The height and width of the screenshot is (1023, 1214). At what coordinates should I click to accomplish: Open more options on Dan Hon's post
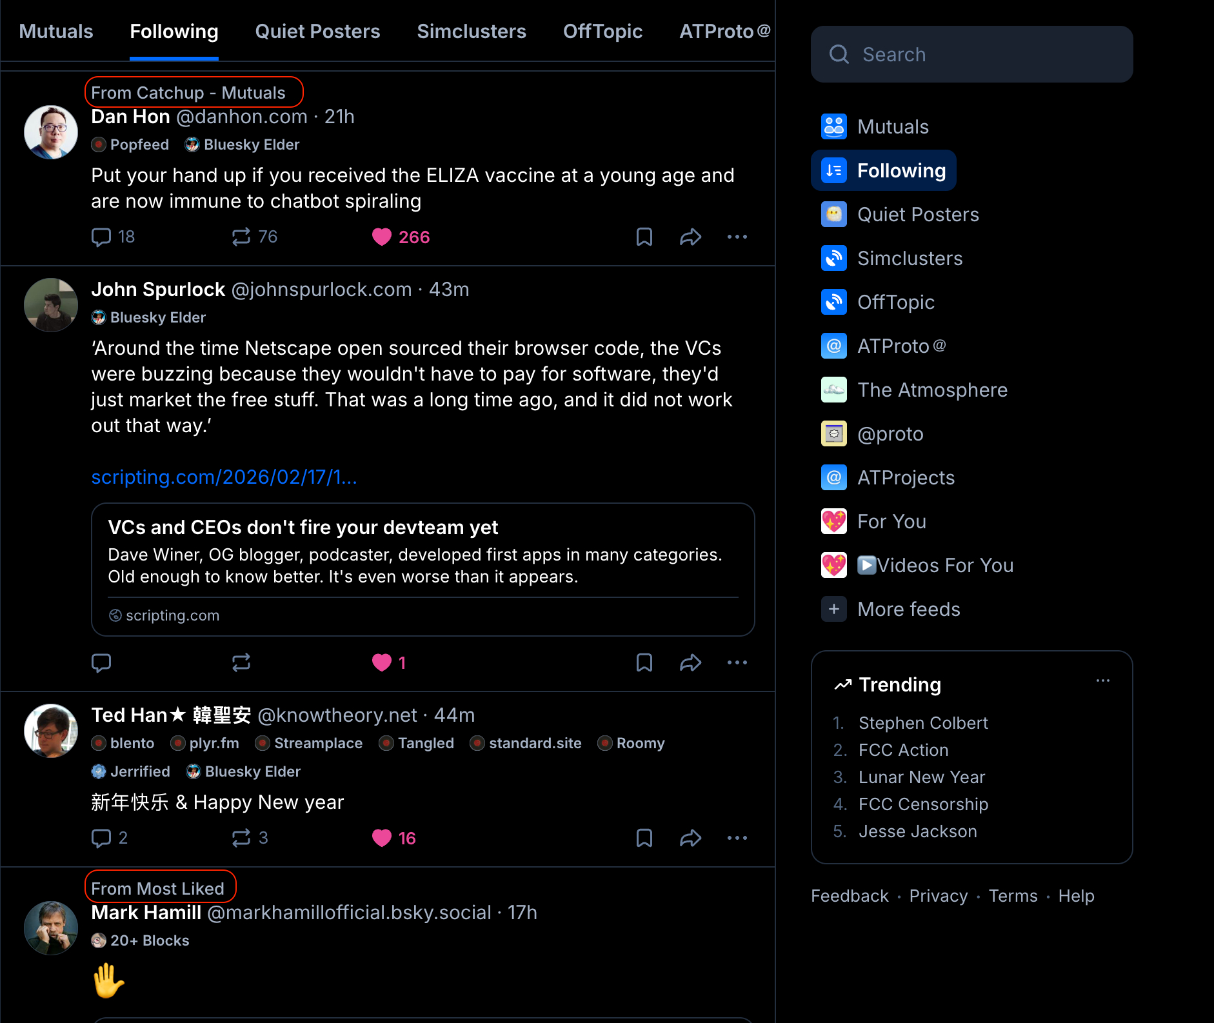click(x=737, y=237)
